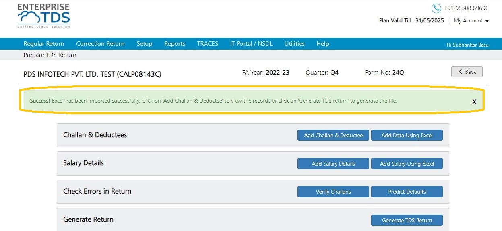The width and height of the screenshot is (502, 231).
Task: Open the Utilities menu
Action: pyautogui.click(x=294, y=44)
